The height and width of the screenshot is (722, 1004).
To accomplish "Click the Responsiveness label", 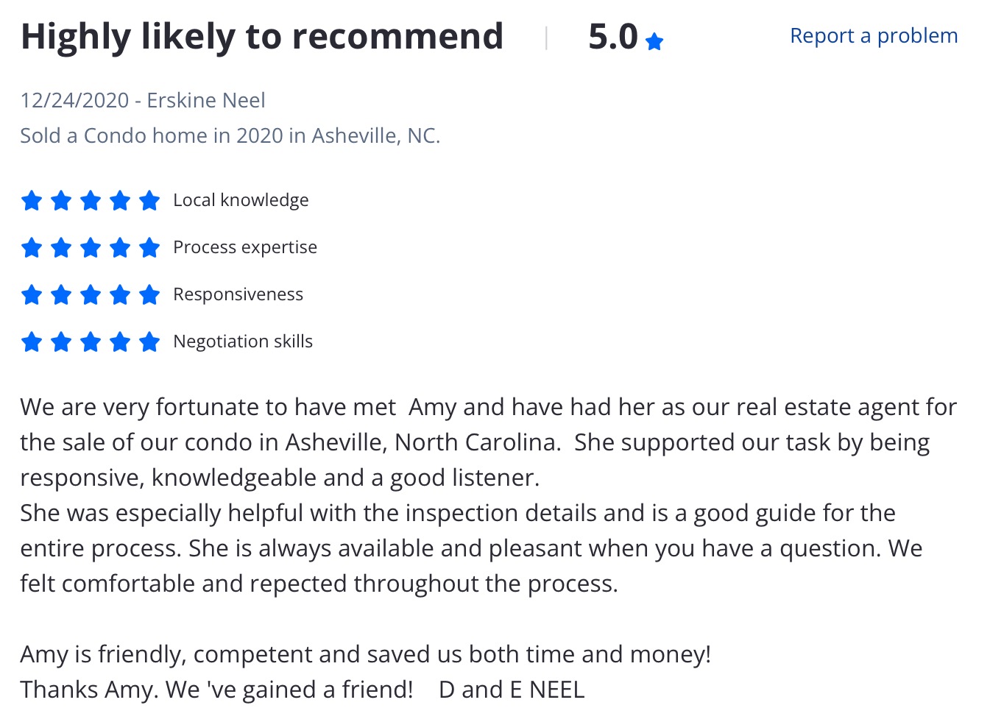I will [238, 294].
